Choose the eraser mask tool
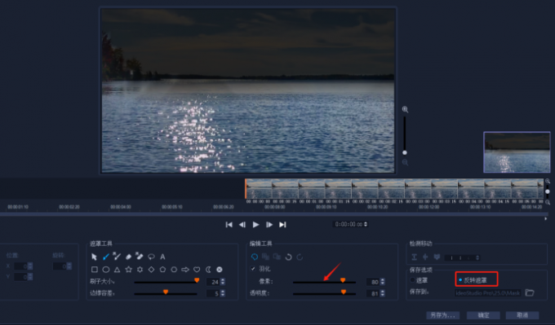 pyautogui.click(x=128, y=257)
